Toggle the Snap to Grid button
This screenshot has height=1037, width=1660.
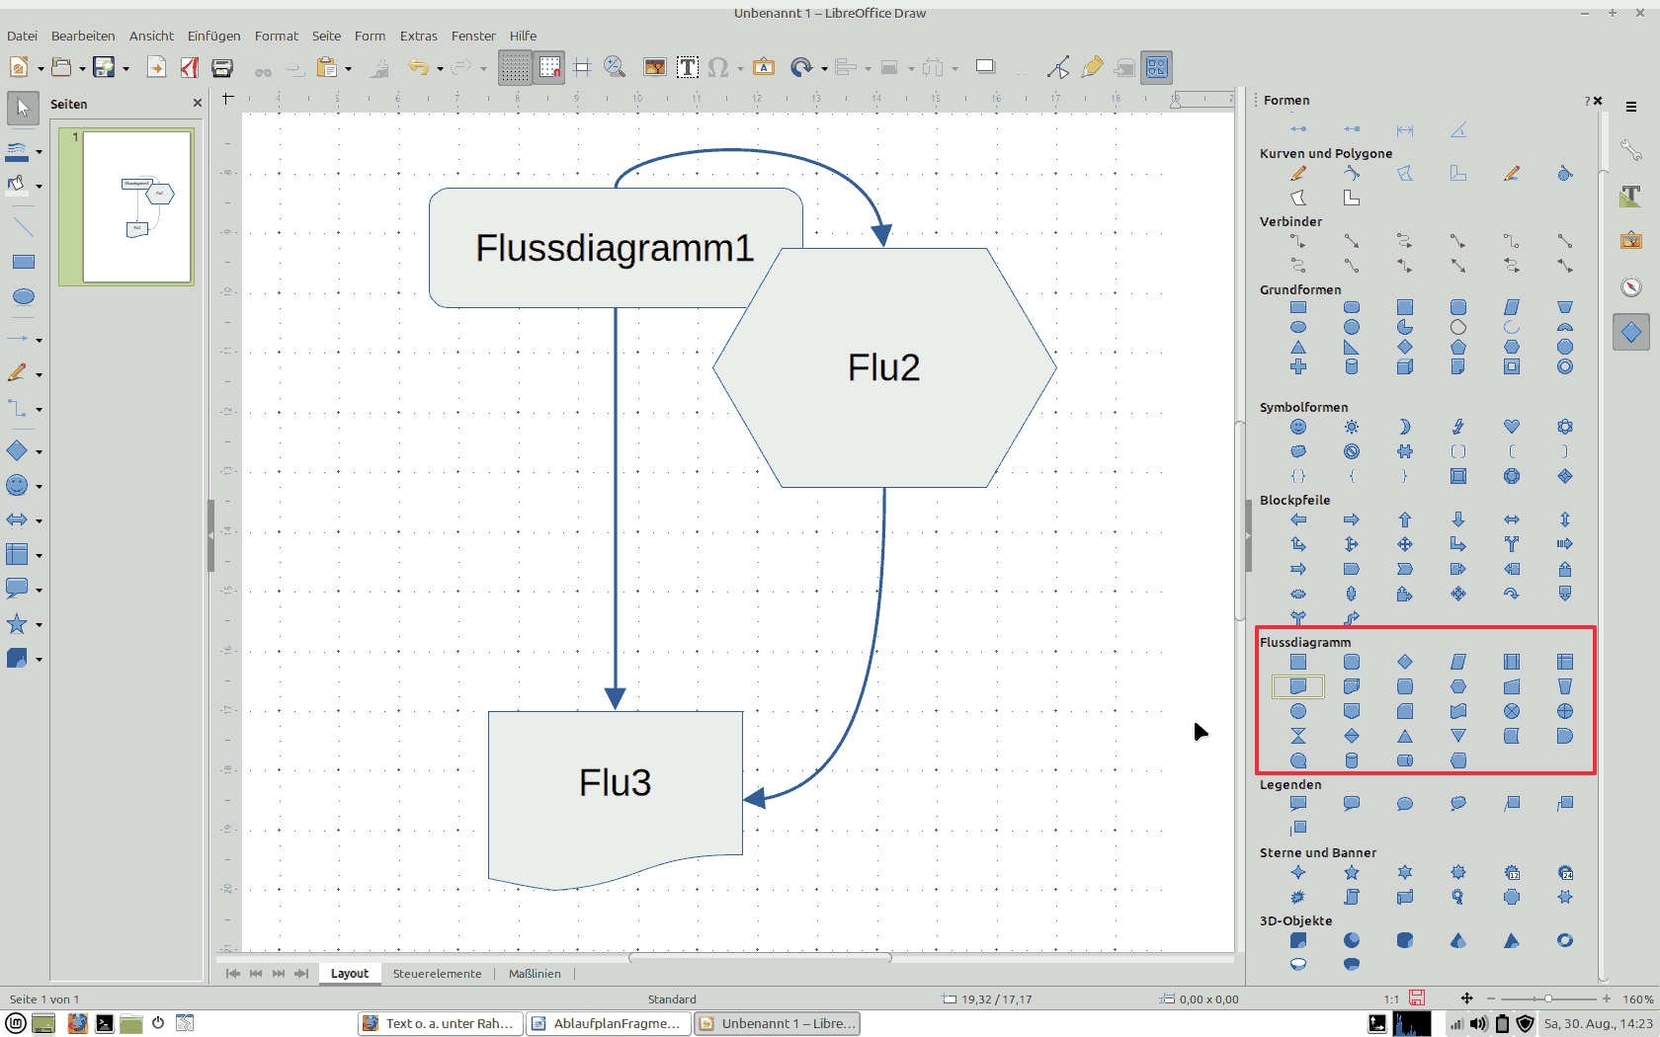pos(549,67)
